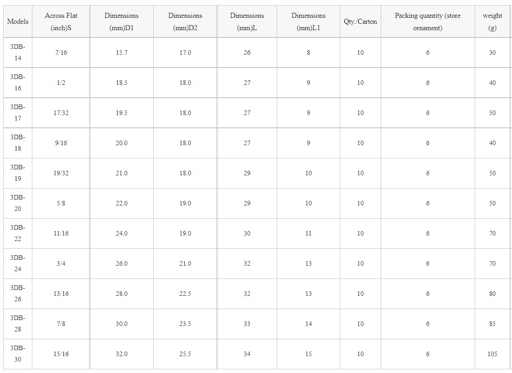Select the 3DB-30 model cell
This screenshot has height=373, width=512.
18,354
